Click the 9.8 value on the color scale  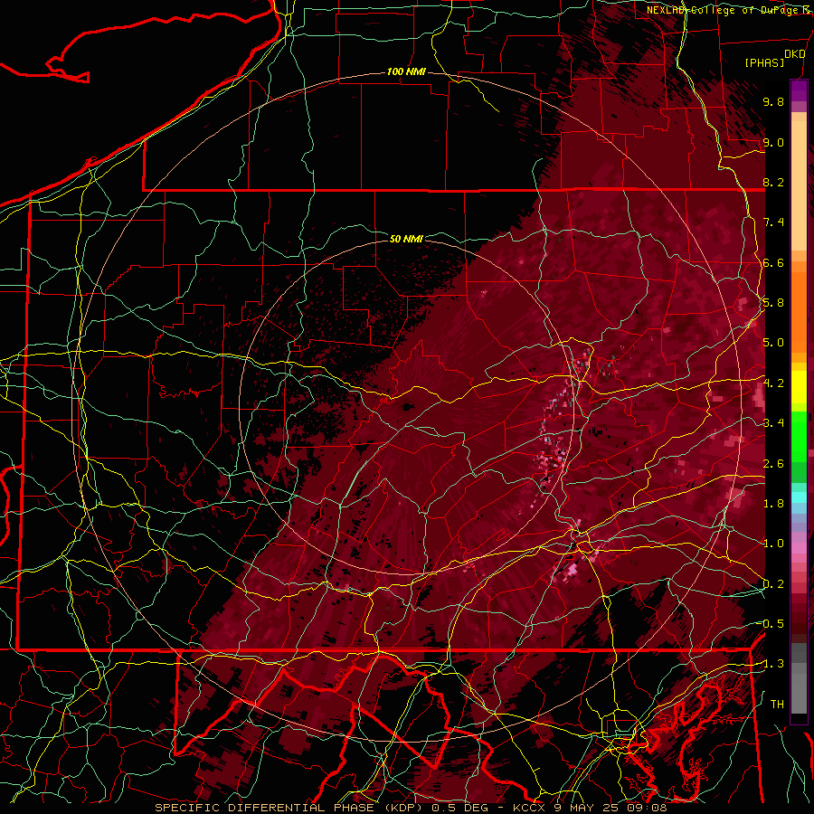pos(773,101)
